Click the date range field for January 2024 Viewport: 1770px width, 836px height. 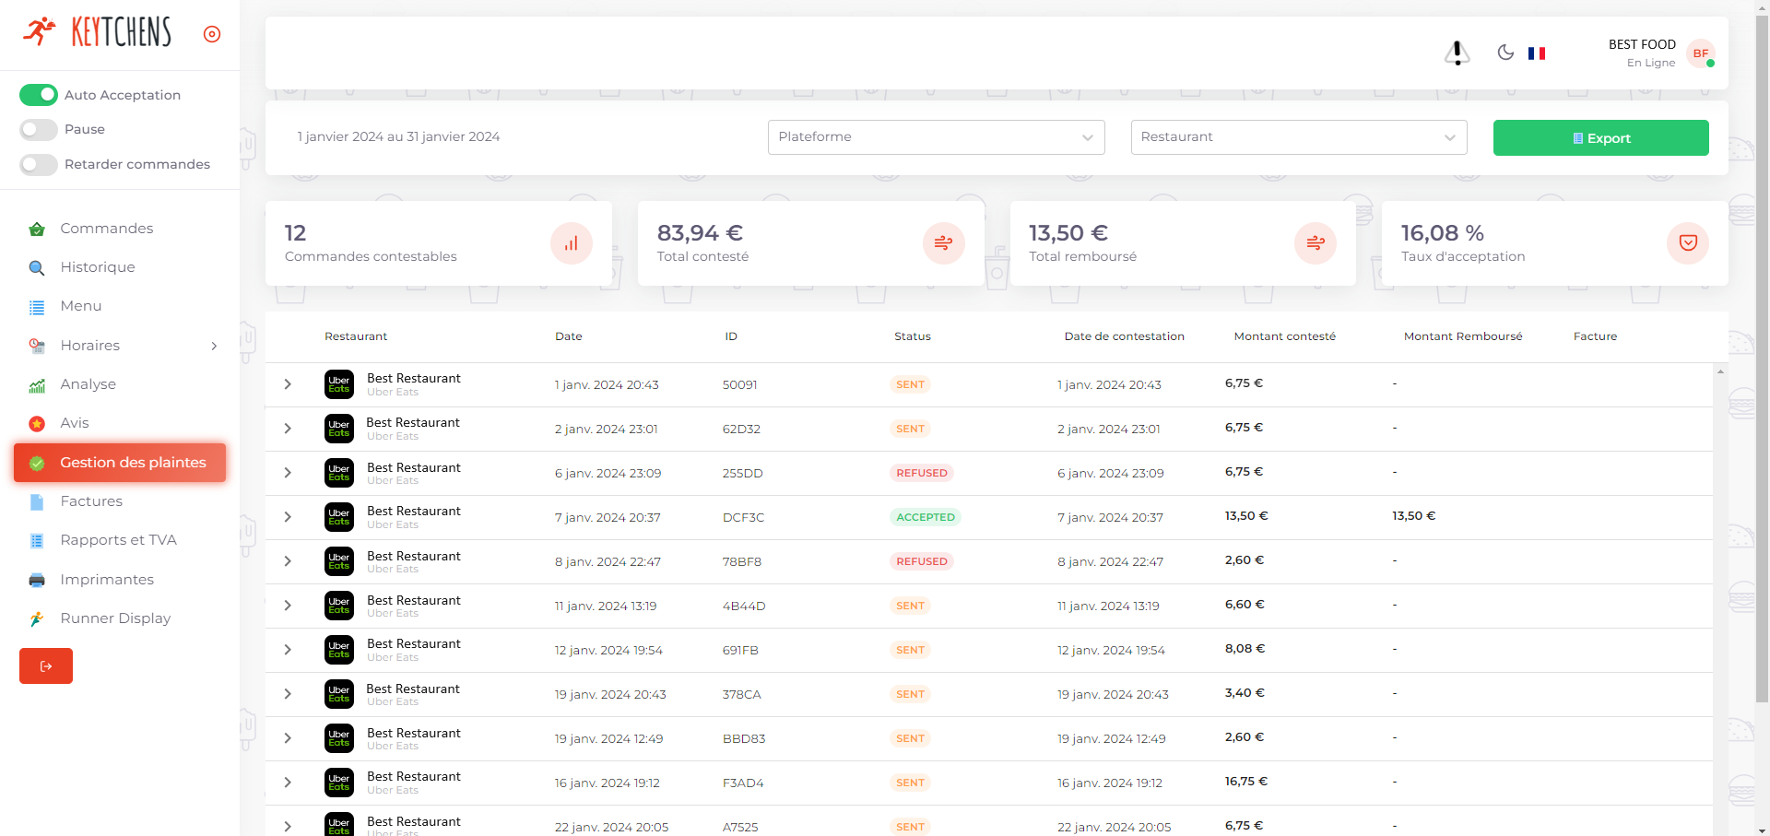pos(398,137)
